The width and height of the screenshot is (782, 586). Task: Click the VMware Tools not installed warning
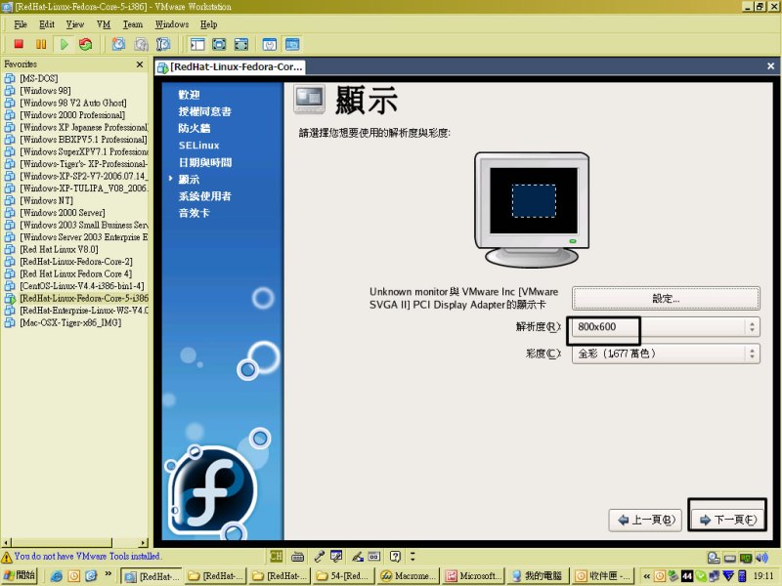81,556
